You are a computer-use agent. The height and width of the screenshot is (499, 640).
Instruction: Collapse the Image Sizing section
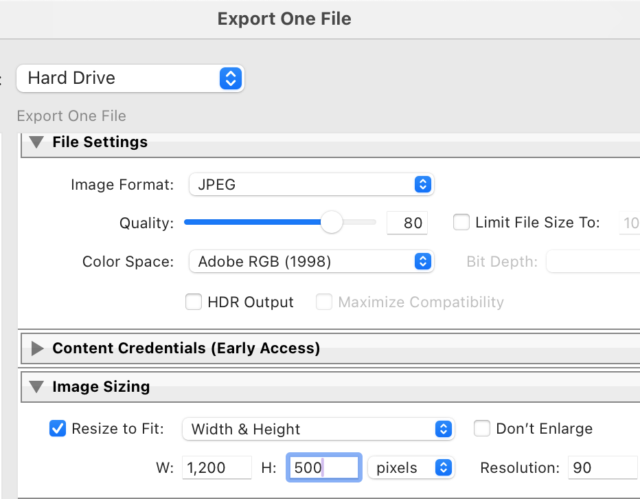(37, 388)
